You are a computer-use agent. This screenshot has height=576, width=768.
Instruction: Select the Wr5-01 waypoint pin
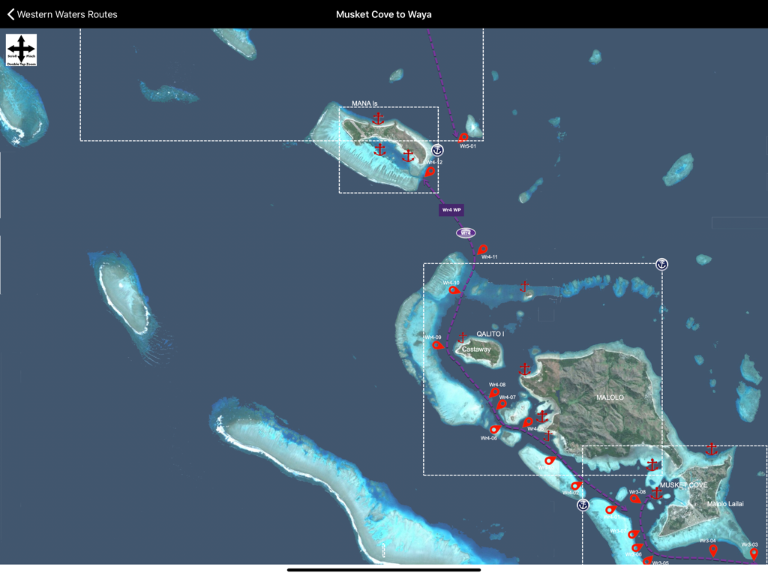[463, 139]
